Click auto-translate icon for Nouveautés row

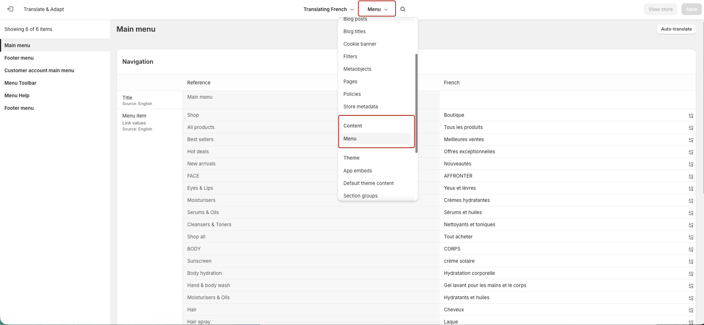tap(691, 164)
